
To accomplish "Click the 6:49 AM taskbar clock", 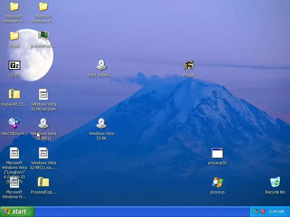I will coord(277,212).
